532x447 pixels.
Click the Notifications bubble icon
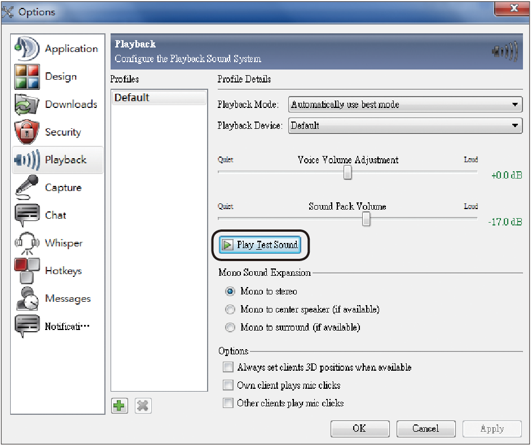coord(27,326)
